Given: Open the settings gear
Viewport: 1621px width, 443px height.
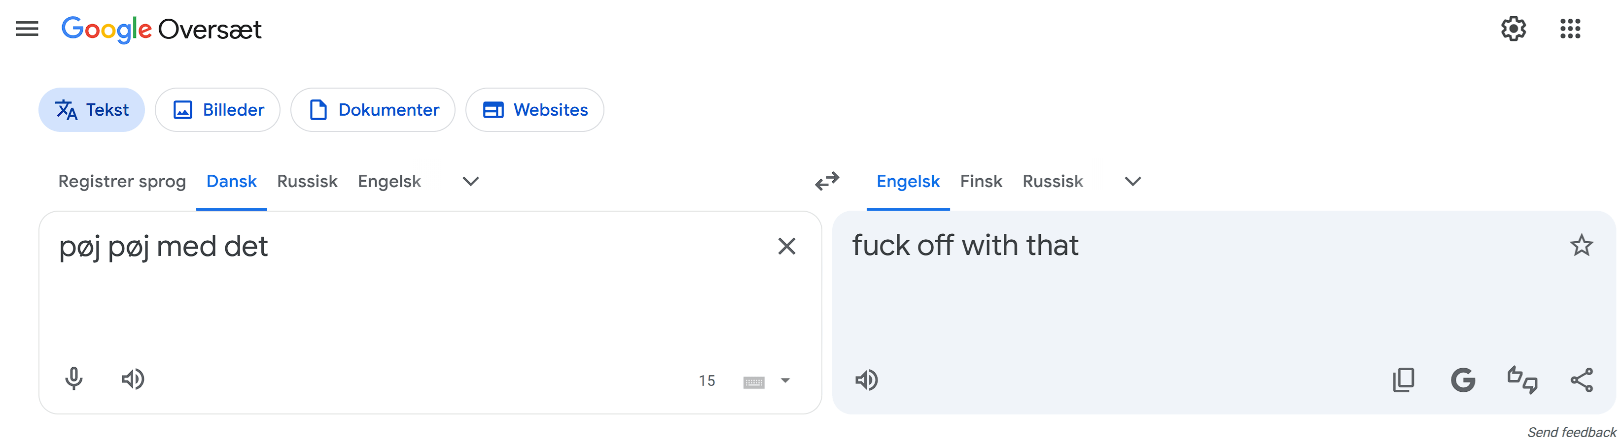Looking at the screenshot, I should point(1513,29).
